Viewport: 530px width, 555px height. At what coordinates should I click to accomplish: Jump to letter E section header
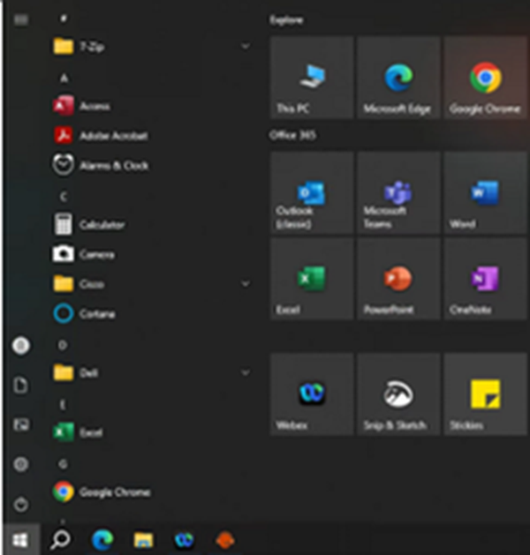point(63,404)
